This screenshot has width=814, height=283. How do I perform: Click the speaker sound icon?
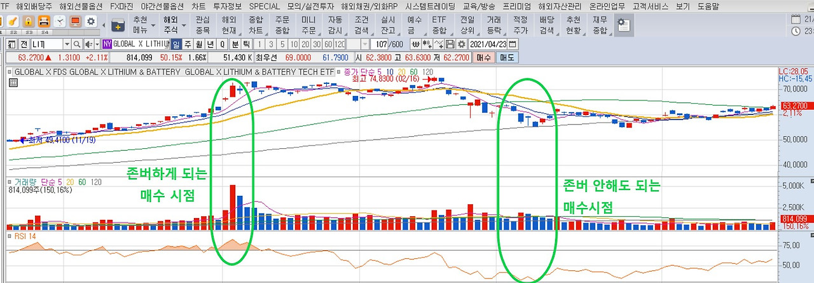[x=88, y=45]
